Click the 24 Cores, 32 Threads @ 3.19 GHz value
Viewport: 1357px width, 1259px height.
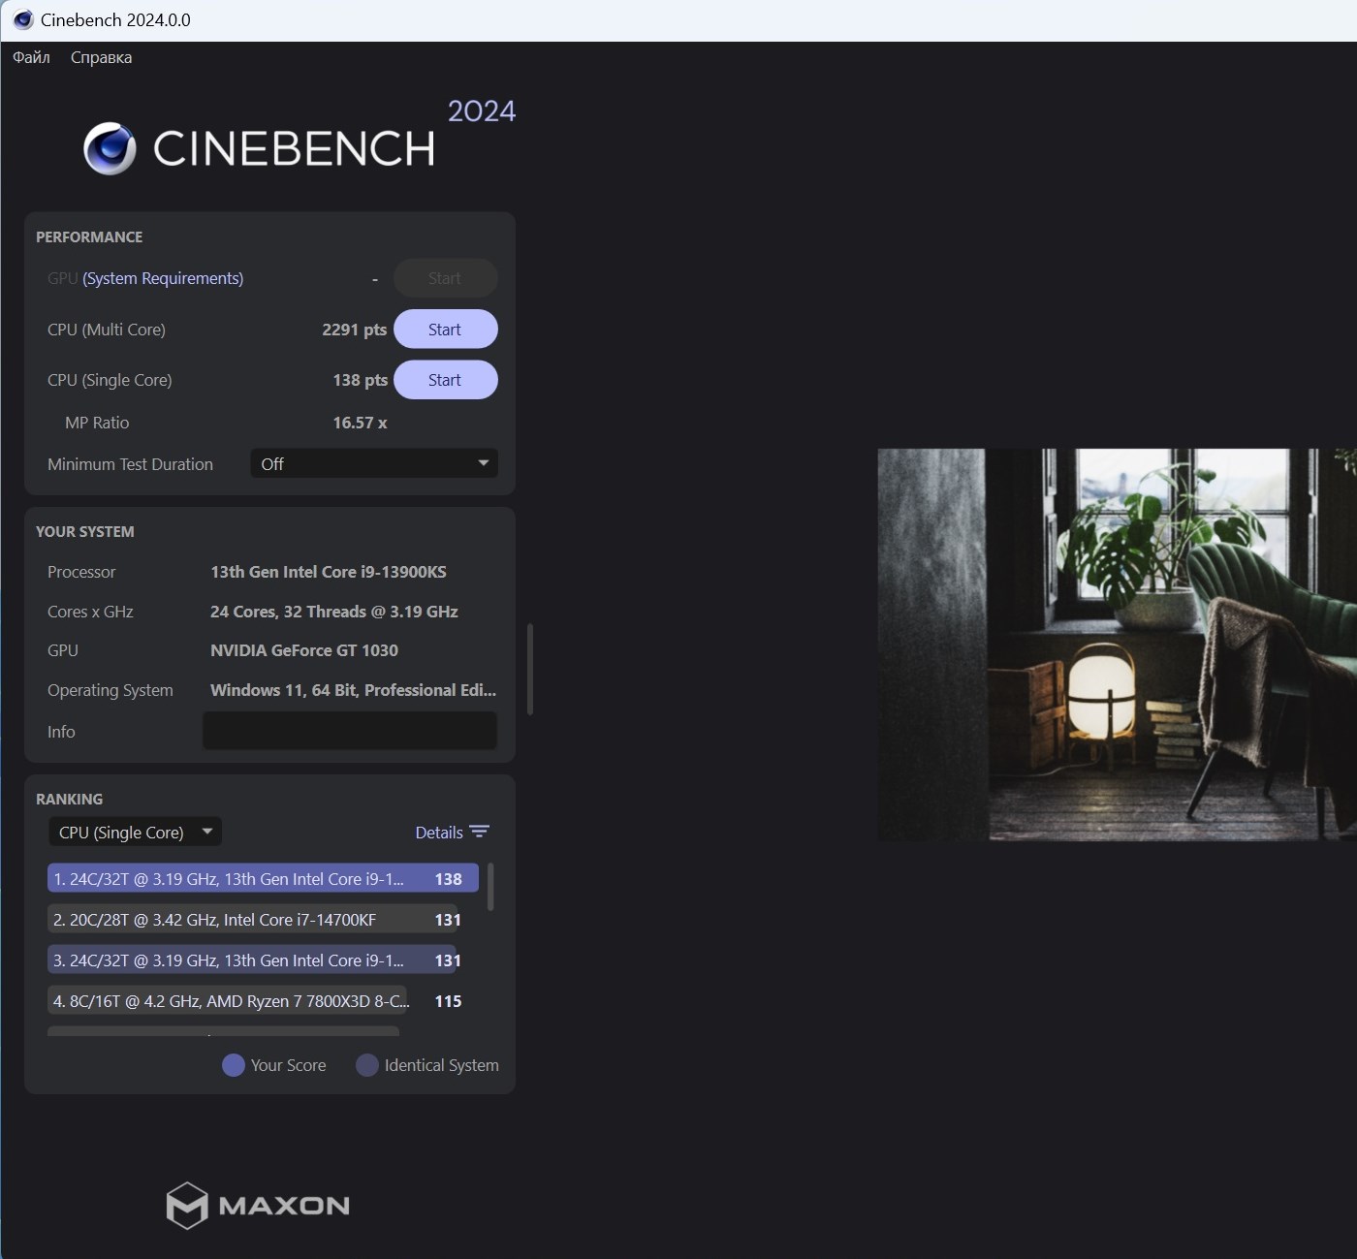[x=334, y=612]
